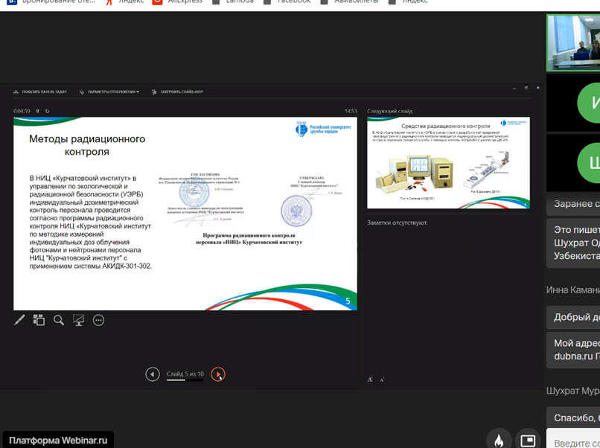Screen dimensions: 600x448
Task: Click the Платформа Webinar.ru label
Action: pos(58,440)
